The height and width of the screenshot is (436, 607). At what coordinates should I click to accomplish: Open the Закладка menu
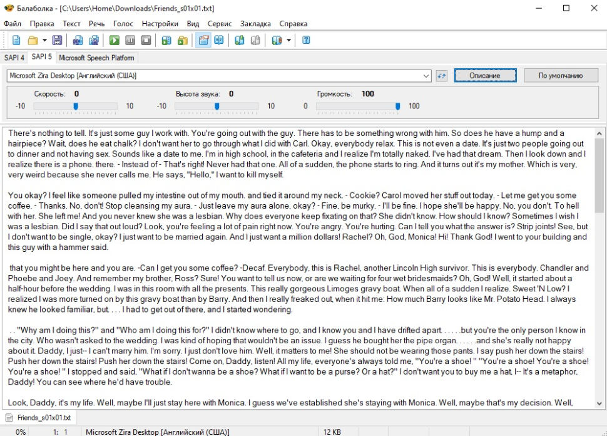coord(255,24)
